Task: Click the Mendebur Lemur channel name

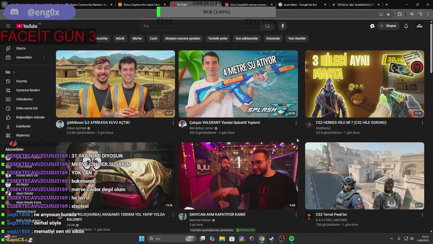Action: (x=201, y=128)
